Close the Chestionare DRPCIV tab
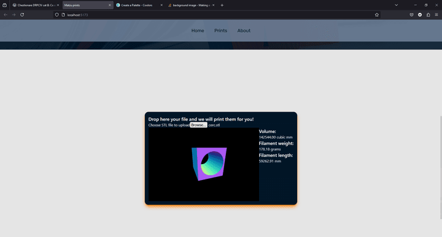Screen dimensions: 442x237 click(x=58, y=5)
